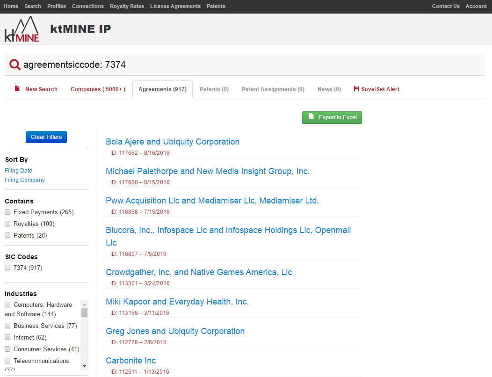Click the text ID: 116858 – 7/15/2016
492x377 pixels.
pyautogui.click(x=140, y=212)
